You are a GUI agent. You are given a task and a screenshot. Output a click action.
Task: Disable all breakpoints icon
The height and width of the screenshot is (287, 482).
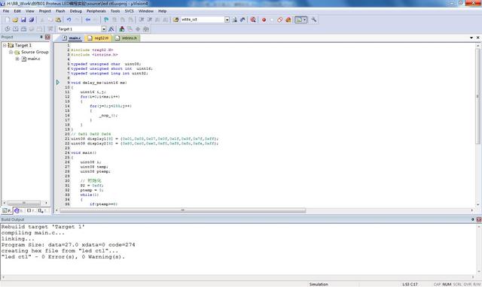[x=279, y=20]
